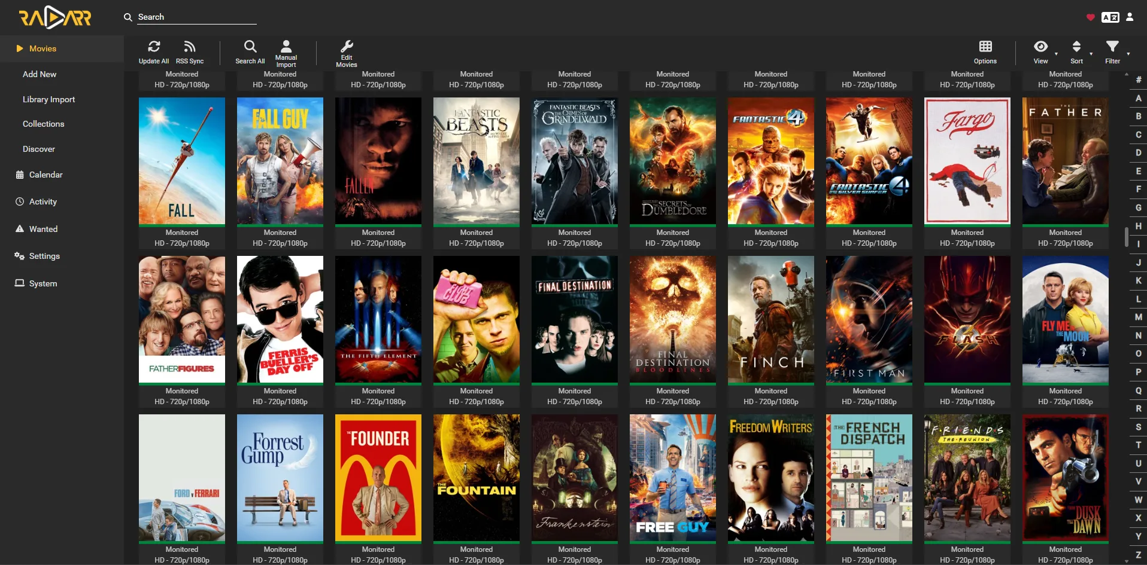Open The Fountain poster
The image size is (1147, 565).
coord(477,478)
